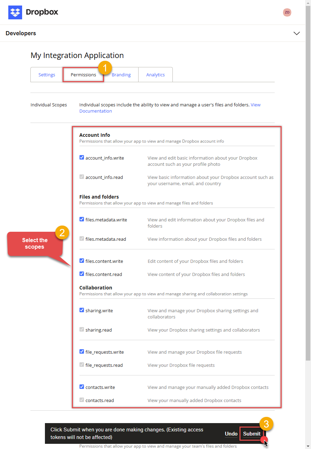Screen dimensions: 311x449
Task: Uncheck file_requests.write scope
Action: (x=82, y=352)
